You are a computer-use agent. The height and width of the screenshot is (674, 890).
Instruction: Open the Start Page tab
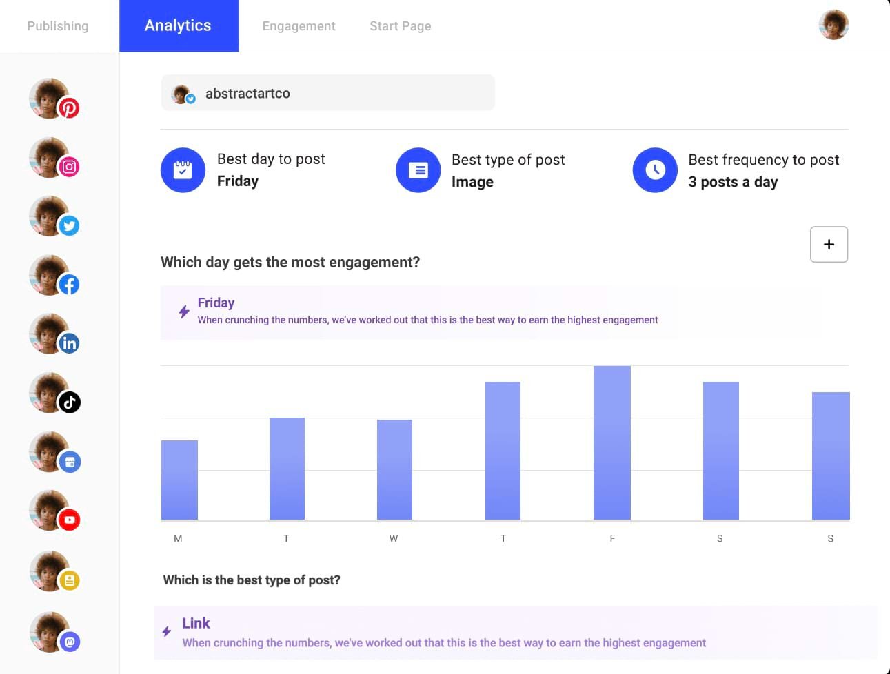tap(400, 25)
